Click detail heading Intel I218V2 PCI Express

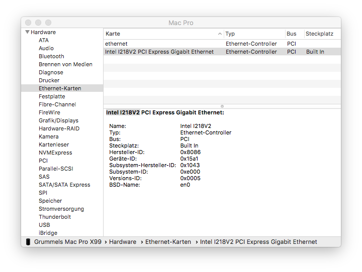point(165,112)
